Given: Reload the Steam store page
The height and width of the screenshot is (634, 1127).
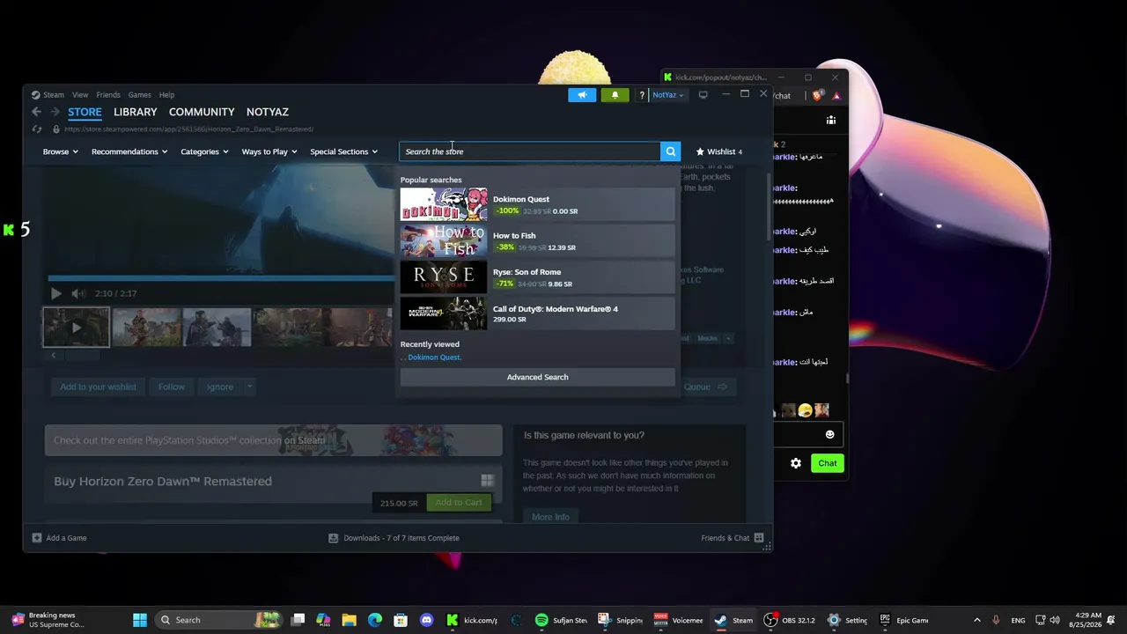Looking at the screenshot, I should click(37, 129).
